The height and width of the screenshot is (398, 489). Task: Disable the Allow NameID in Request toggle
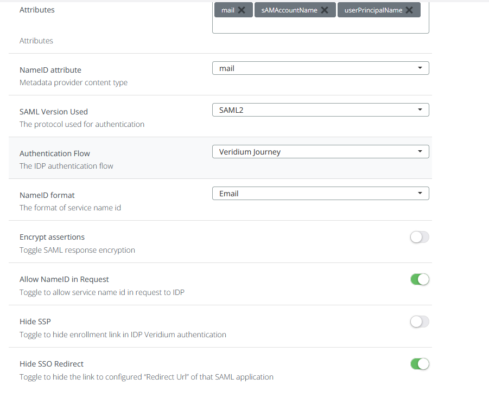pos(420,279)
